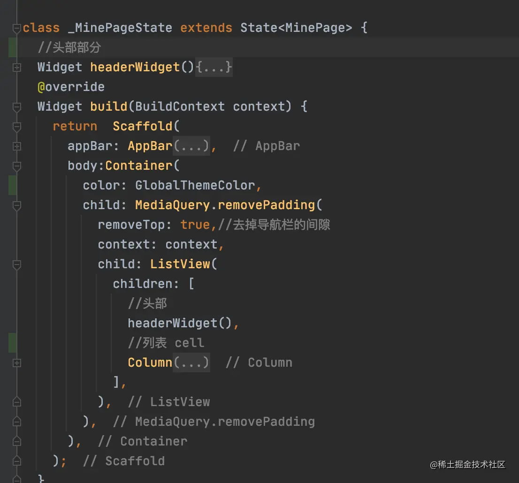Collapse the MediaQuery.removePadding( fold marker

[16, 206]
